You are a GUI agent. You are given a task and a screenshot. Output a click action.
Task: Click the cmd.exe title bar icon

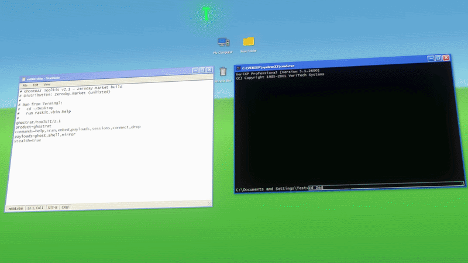point(239,68)
